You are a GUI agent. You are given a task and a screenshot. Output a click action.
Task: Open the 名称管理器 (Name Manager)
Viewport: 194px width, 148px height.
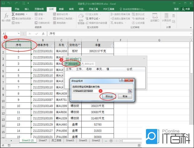81,19
